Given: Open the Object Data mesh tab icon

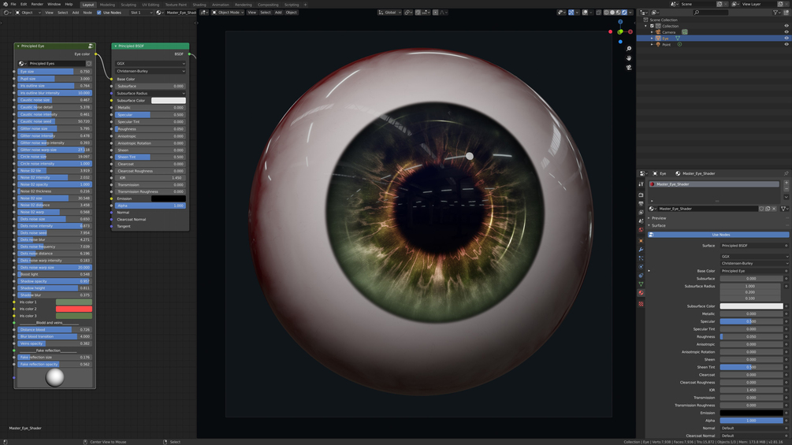Looking at the screenshot, I should (x=641, y=284).
